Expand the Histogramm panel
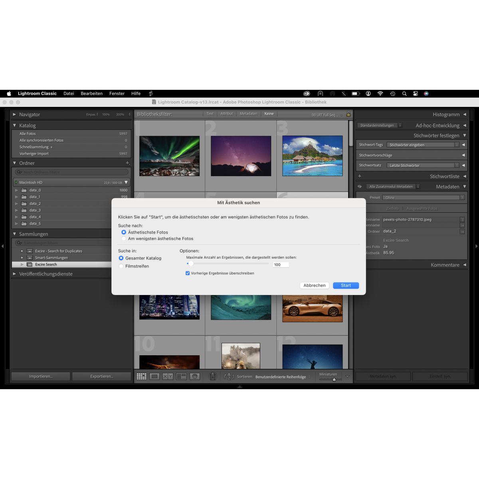The height and width of the screenshot is (479, 479). 465,115
